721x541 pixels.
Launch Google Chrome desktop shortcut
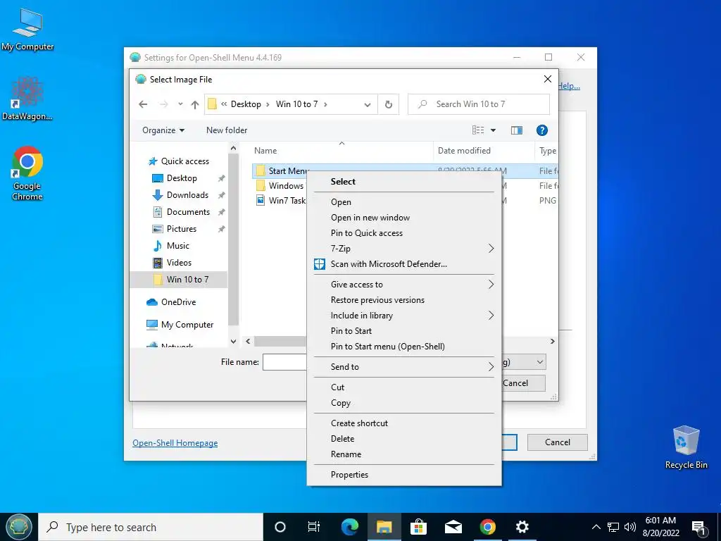tap(27, 173)
